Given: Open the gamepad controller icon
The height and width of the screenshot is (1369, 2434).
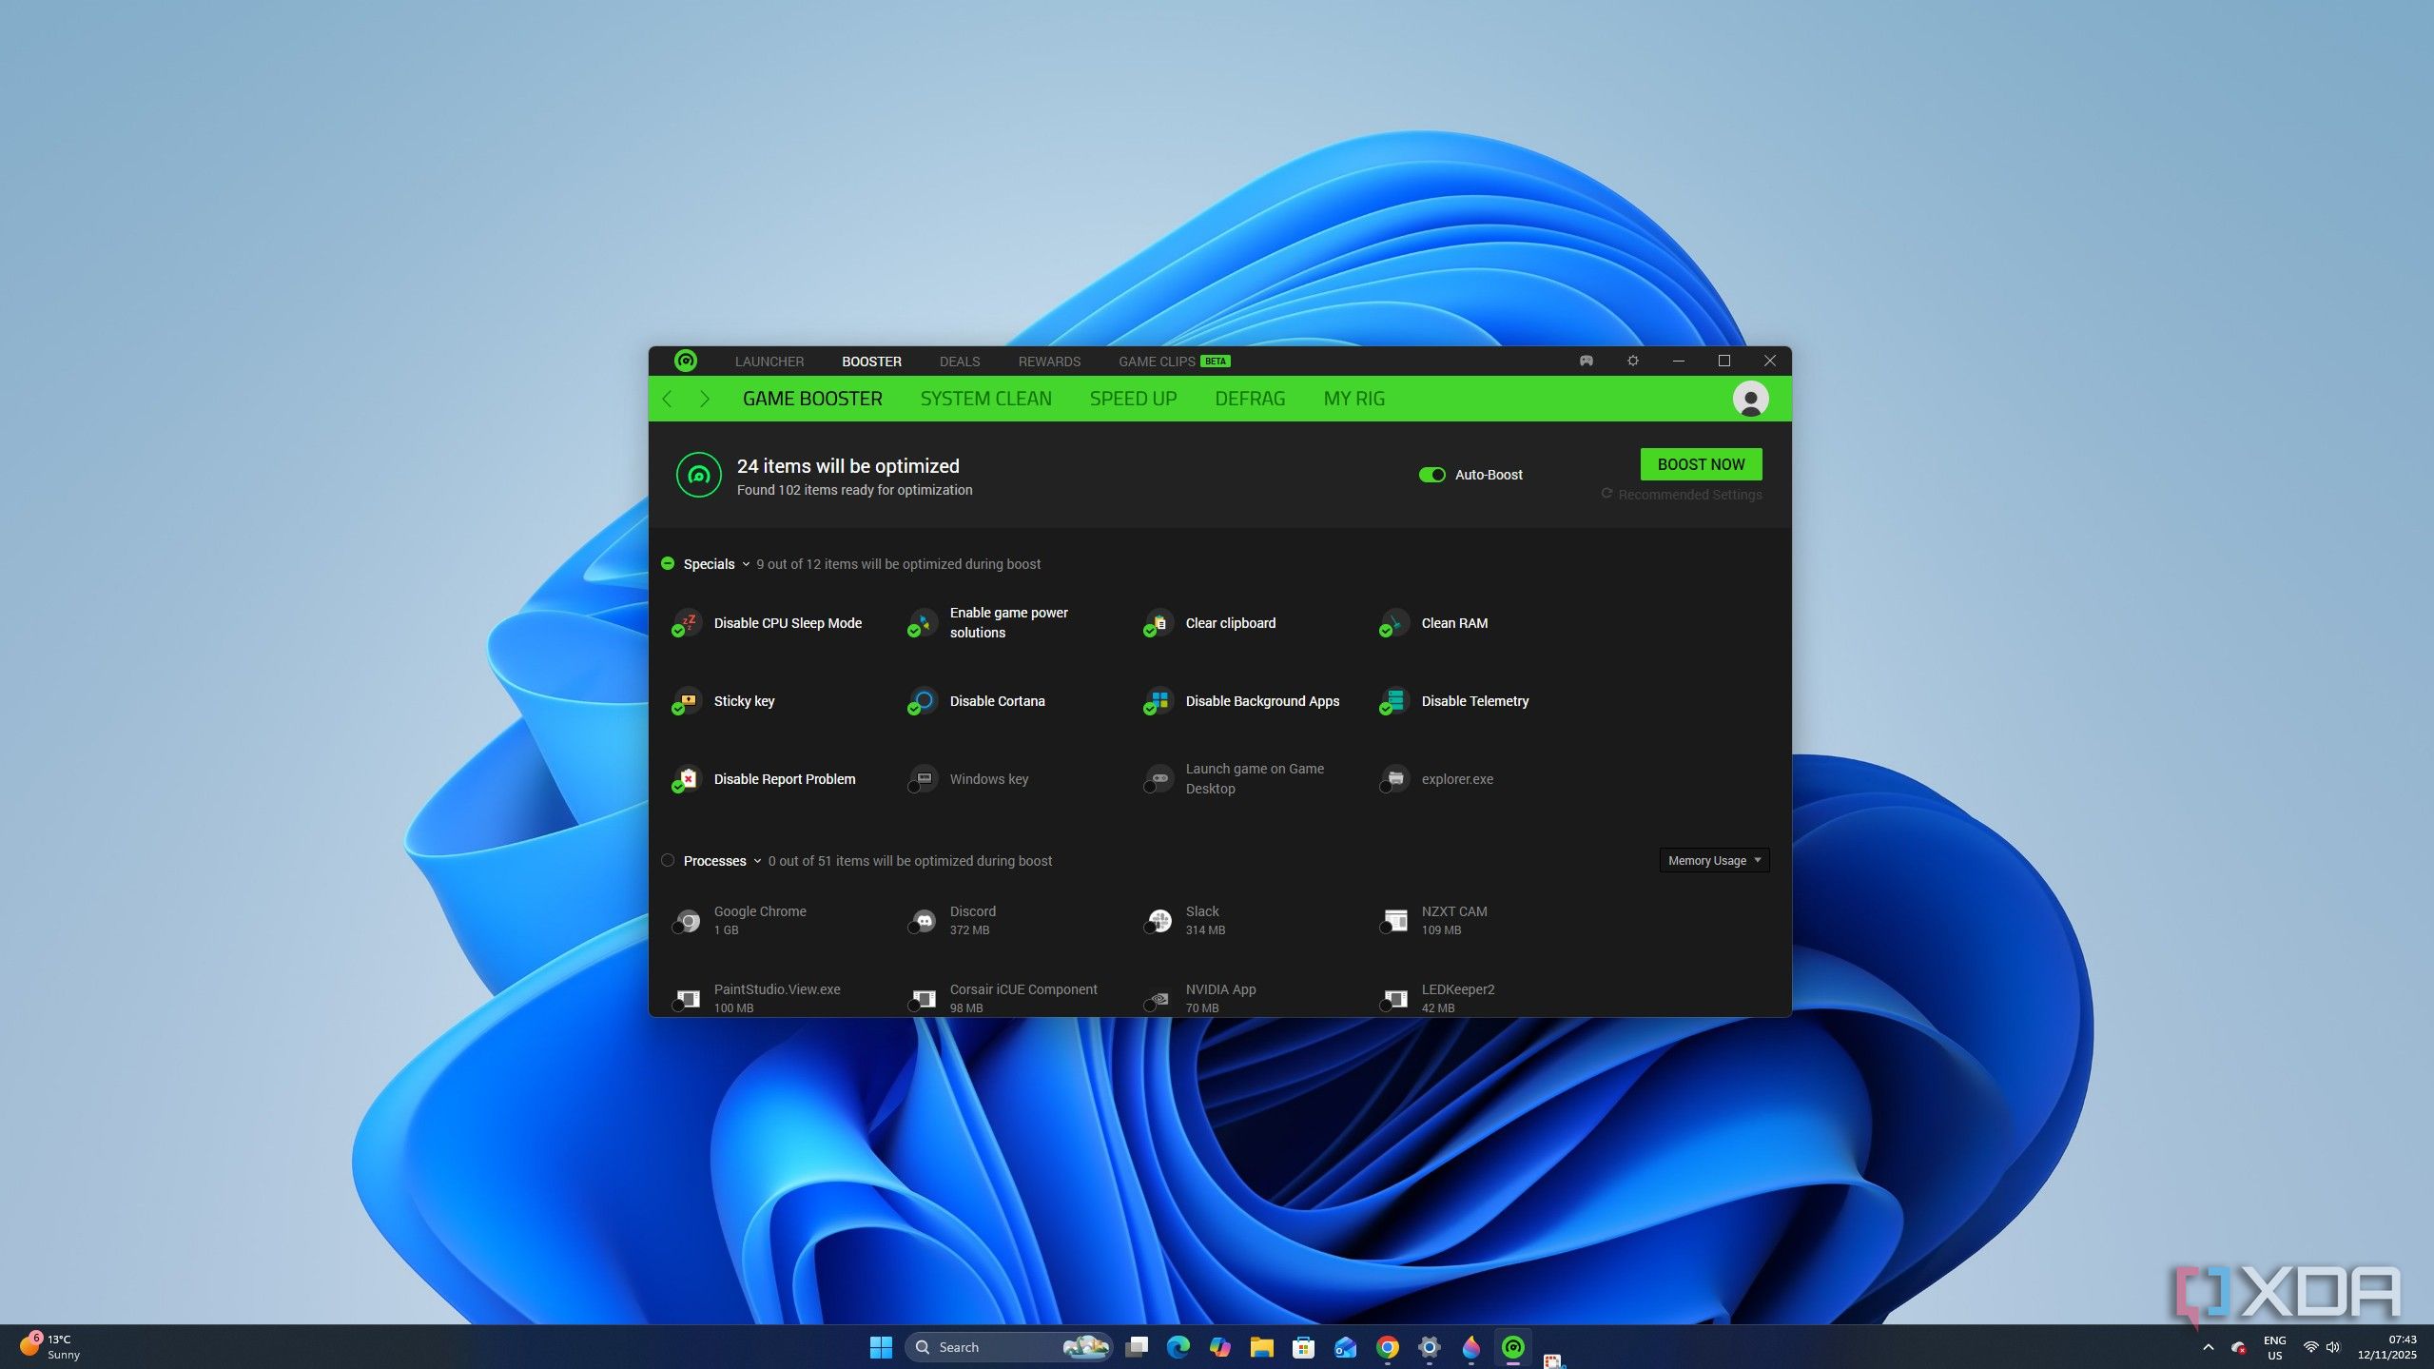Looking at the screenshot, I should click(1586, 361).
